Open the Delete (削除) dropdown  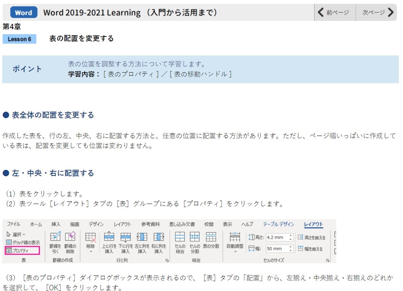[x=90, y=242]
